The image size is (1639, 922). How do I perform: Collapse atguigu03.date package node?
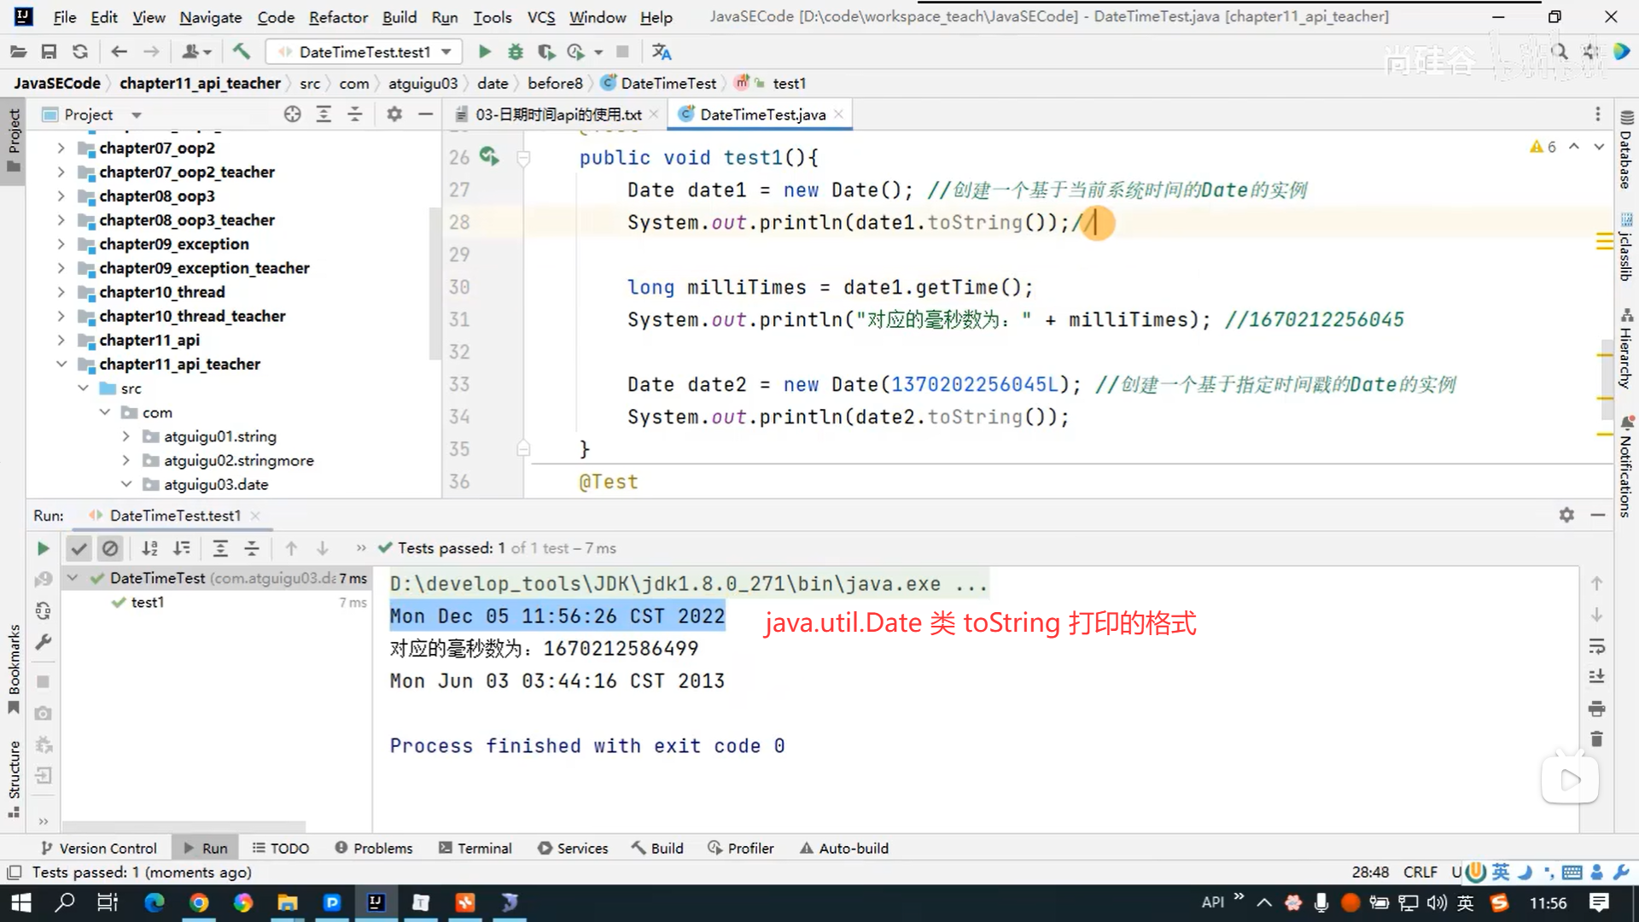(x=125, y=484)
